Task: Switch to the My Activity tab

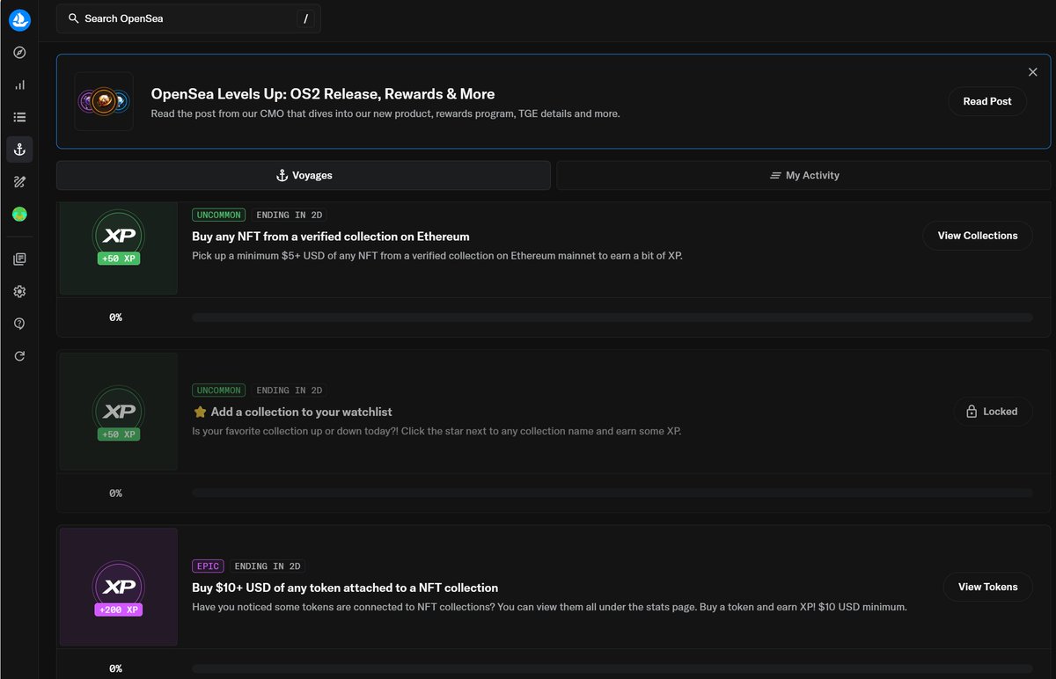Action: (x=803, y=175)
